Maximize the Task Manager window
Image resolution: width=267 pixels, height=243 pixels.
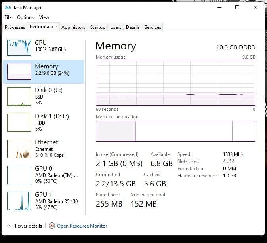(237, 7)
